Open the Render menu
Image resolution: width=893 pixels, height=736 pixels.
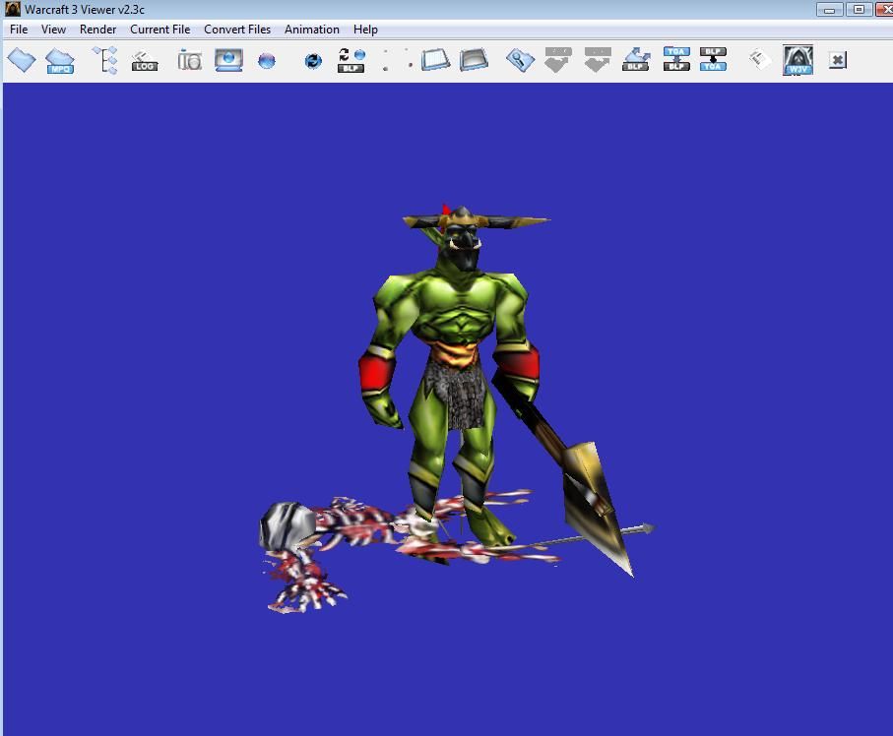coord(97,30)
